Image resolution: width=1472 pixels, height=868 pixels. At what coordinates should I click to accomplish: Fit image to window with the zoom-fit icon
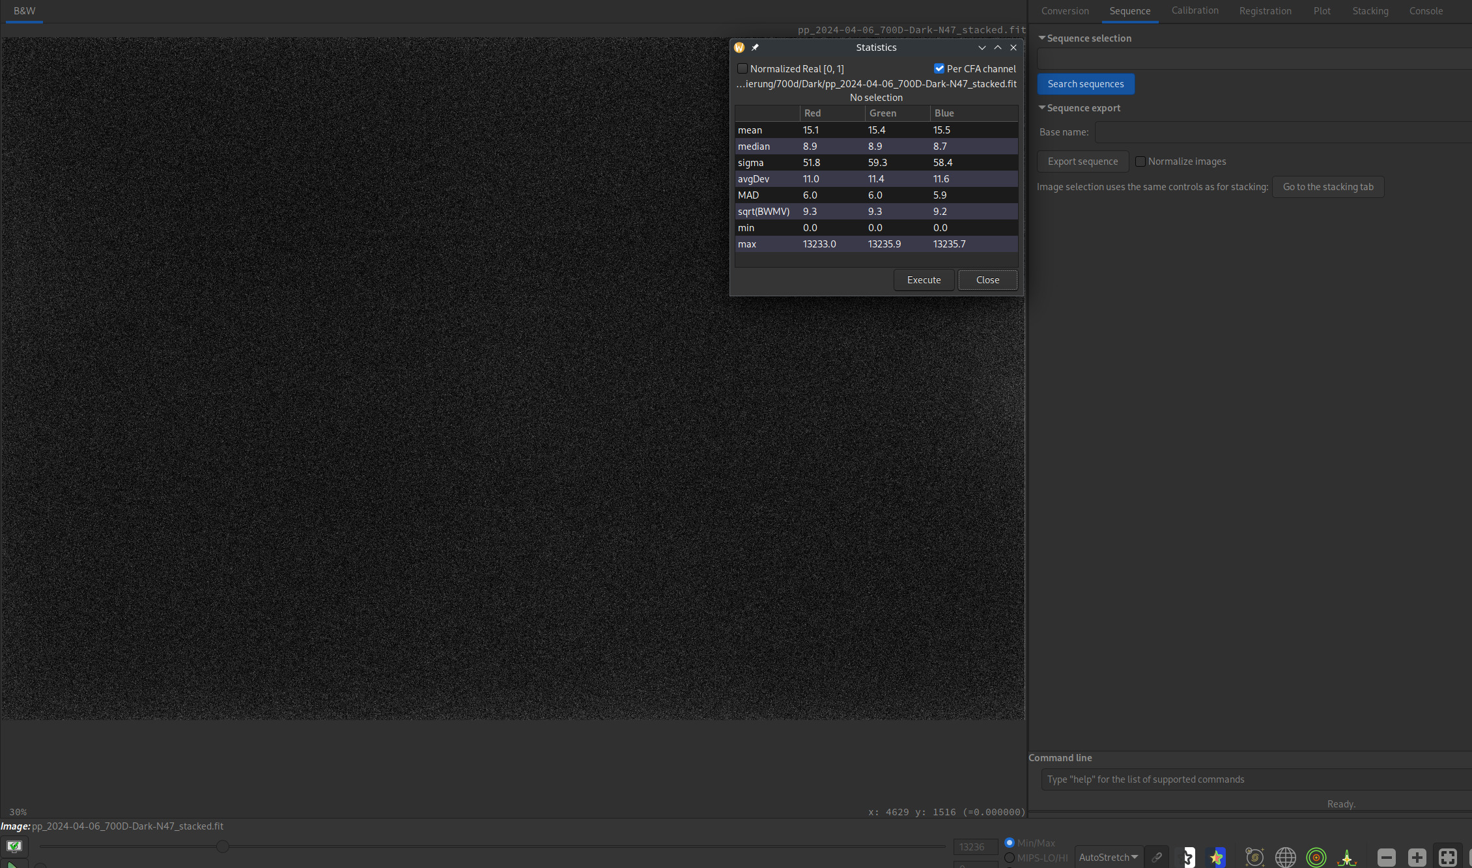[1447, 857]
